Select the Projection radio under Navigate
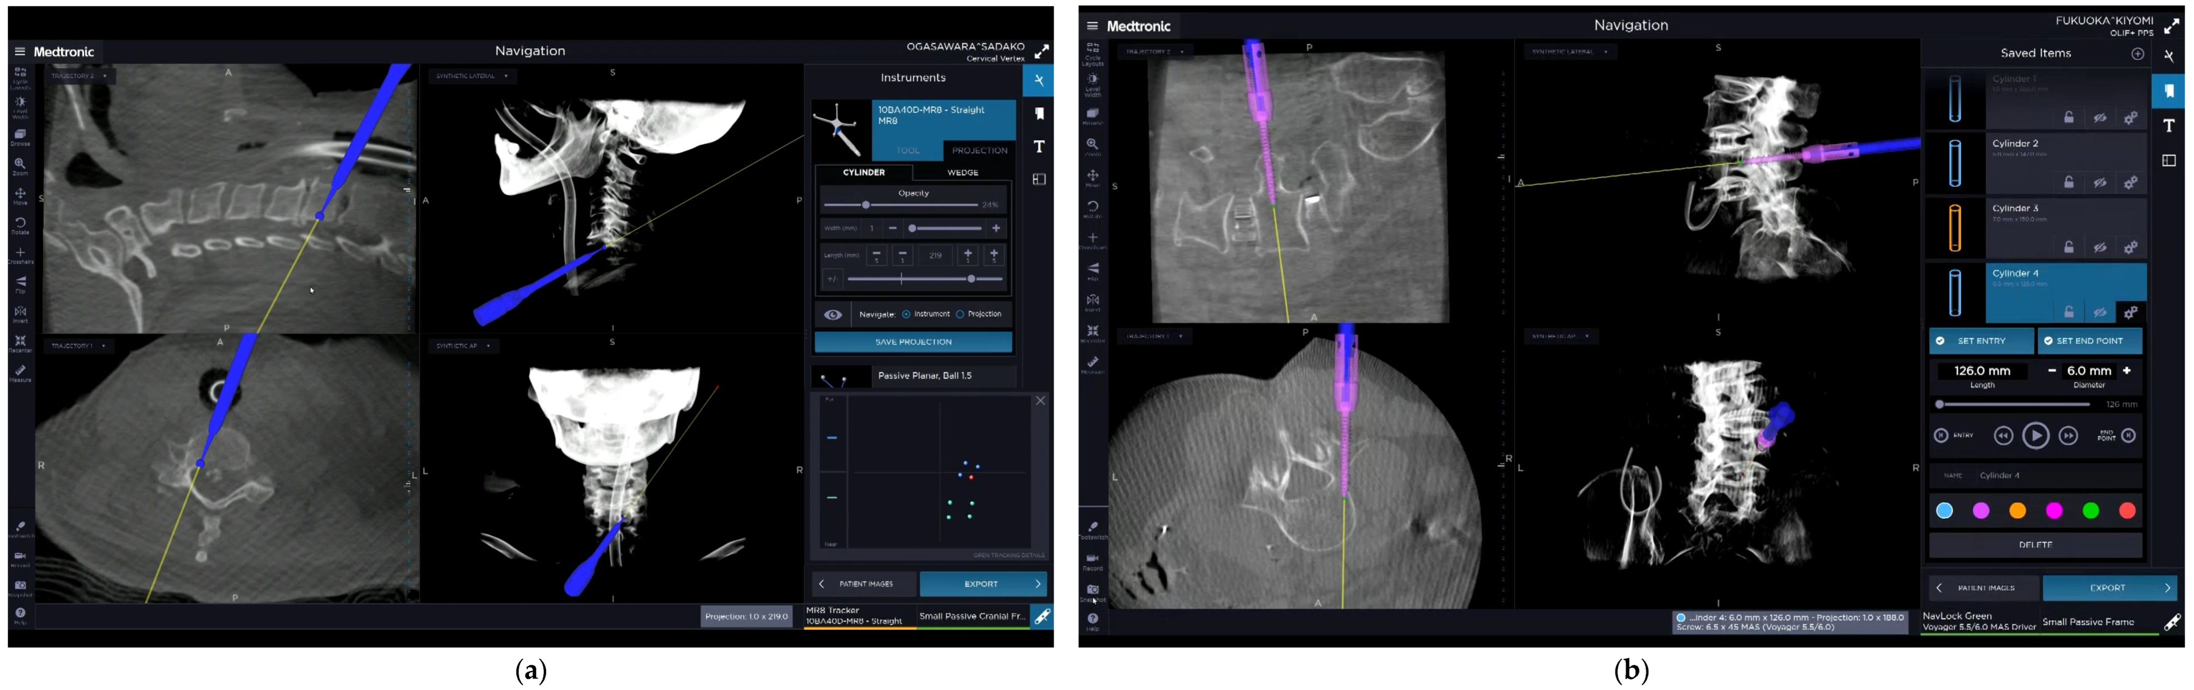 (960, 314)
